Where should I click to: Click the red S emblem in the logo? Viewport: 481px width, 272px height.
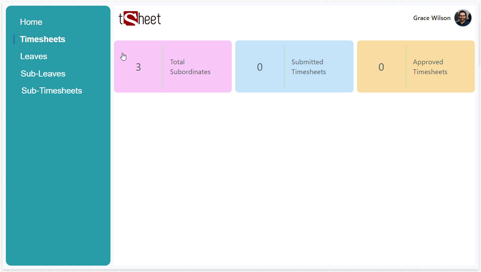(130, 18)
